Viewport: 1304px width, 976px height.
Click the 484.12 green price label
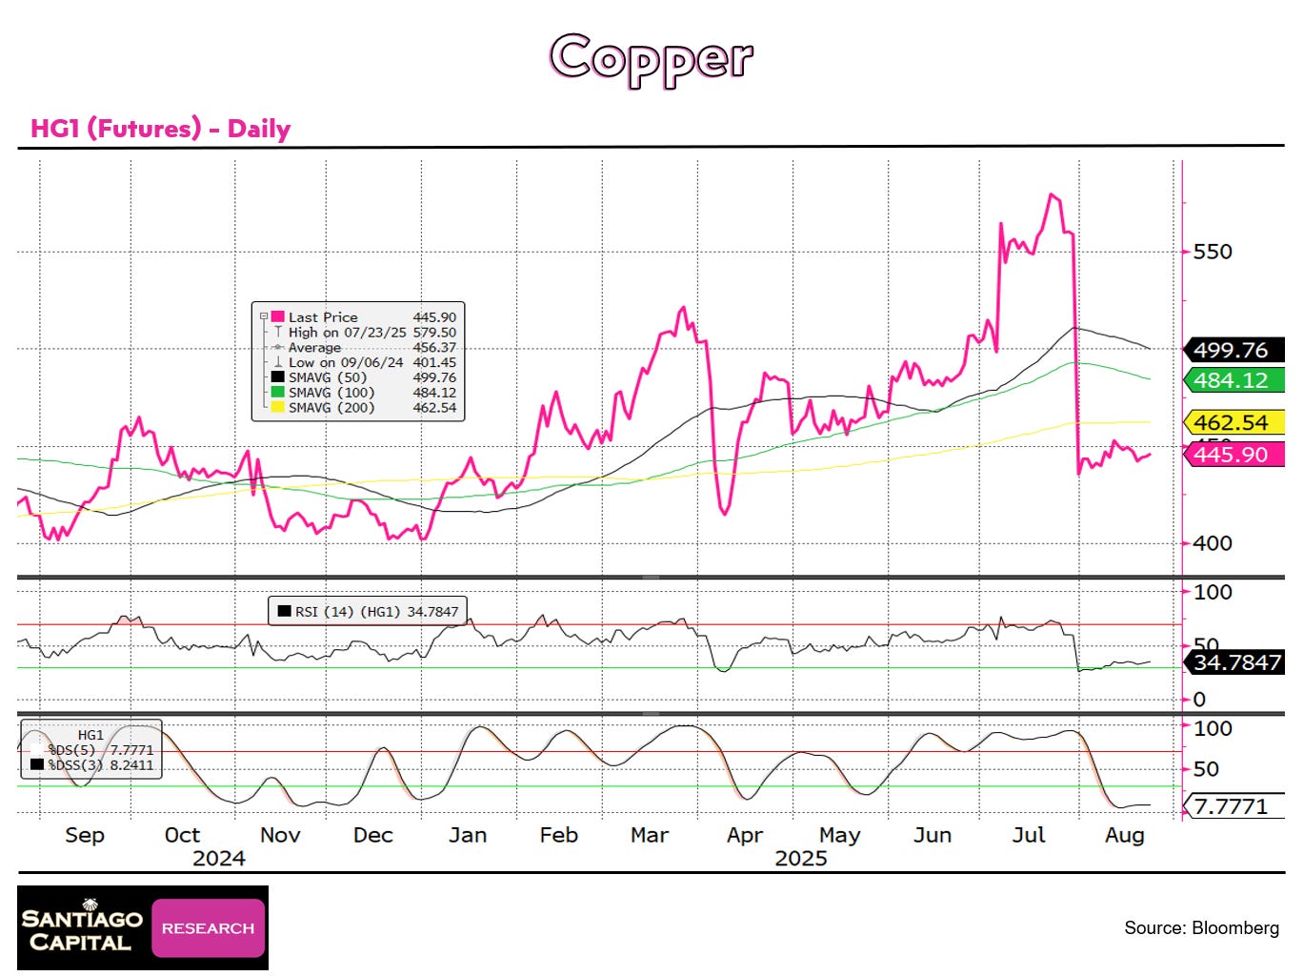coord(1234,380)
